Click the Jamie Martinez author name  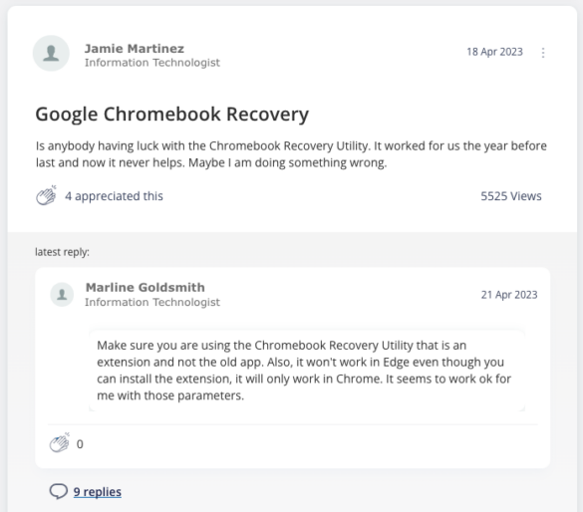coord(135,48)
